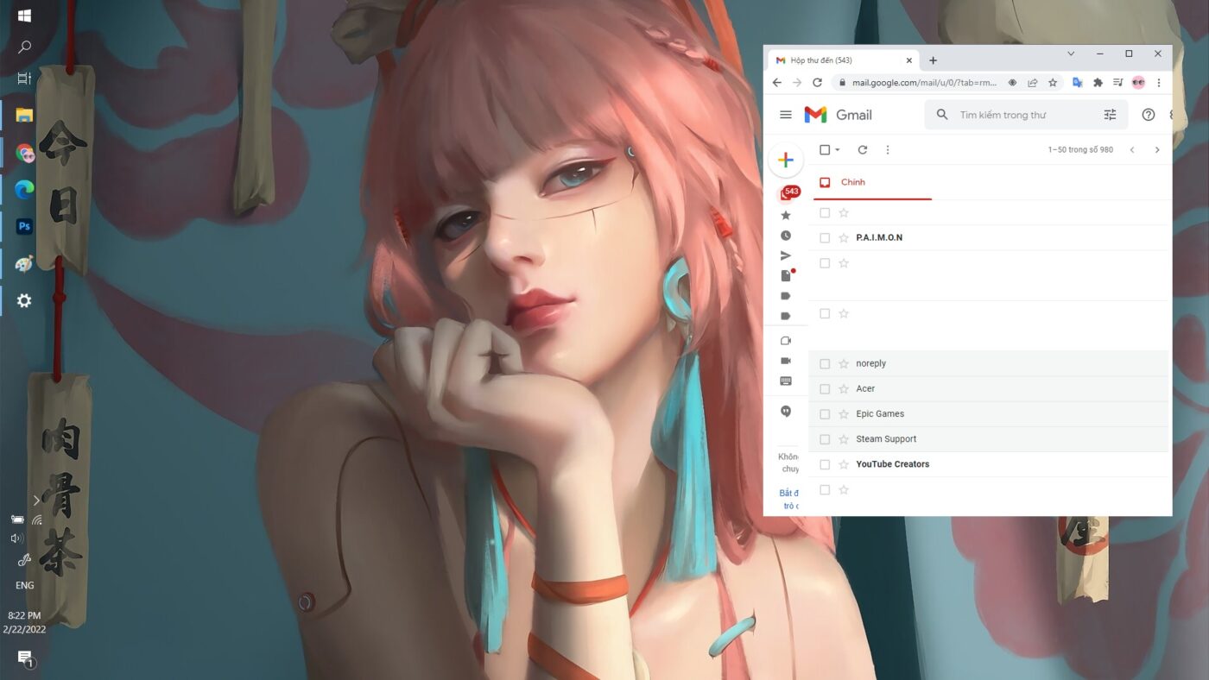Open Hangouts chat quote bubble icon
This screenshot has height=680, width=1209.
pos(786,412)
